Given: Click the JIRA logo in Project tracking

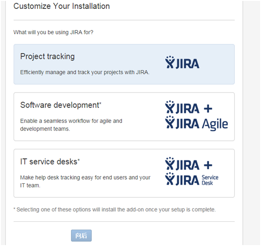Looking at the screenshot, I should [182, 62].
